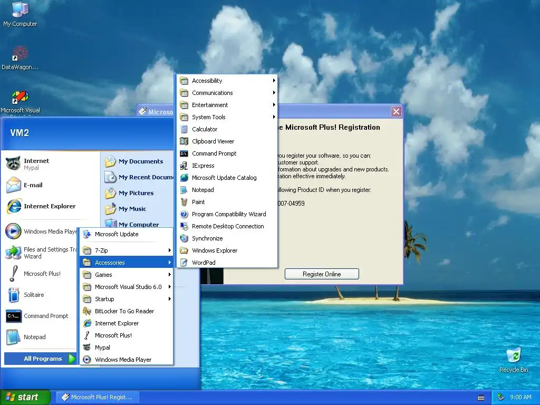
Task: Open Microsoft Update icon in All Programs
Action: [87, 234]
